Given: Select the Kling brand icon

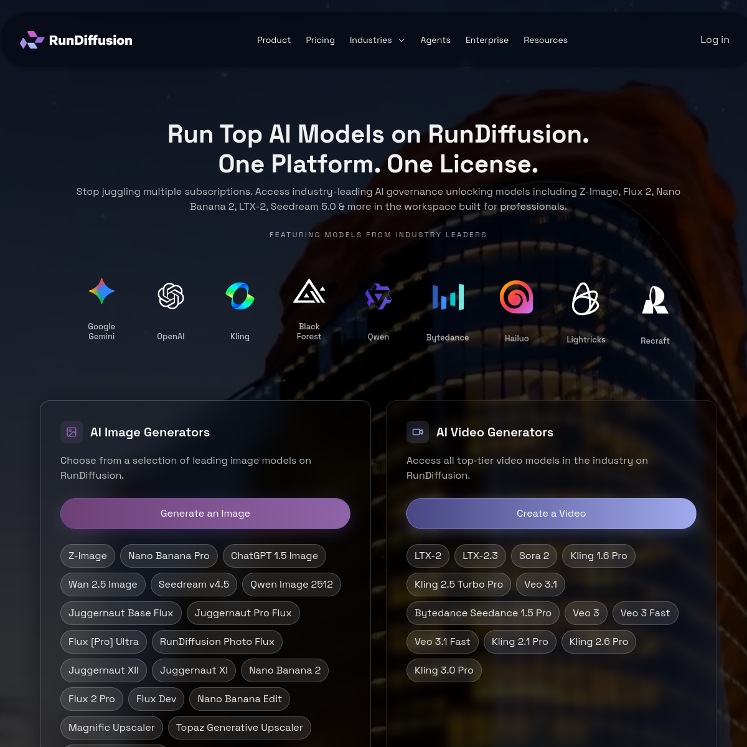Looking at the screenshot, I should [240, 296].
